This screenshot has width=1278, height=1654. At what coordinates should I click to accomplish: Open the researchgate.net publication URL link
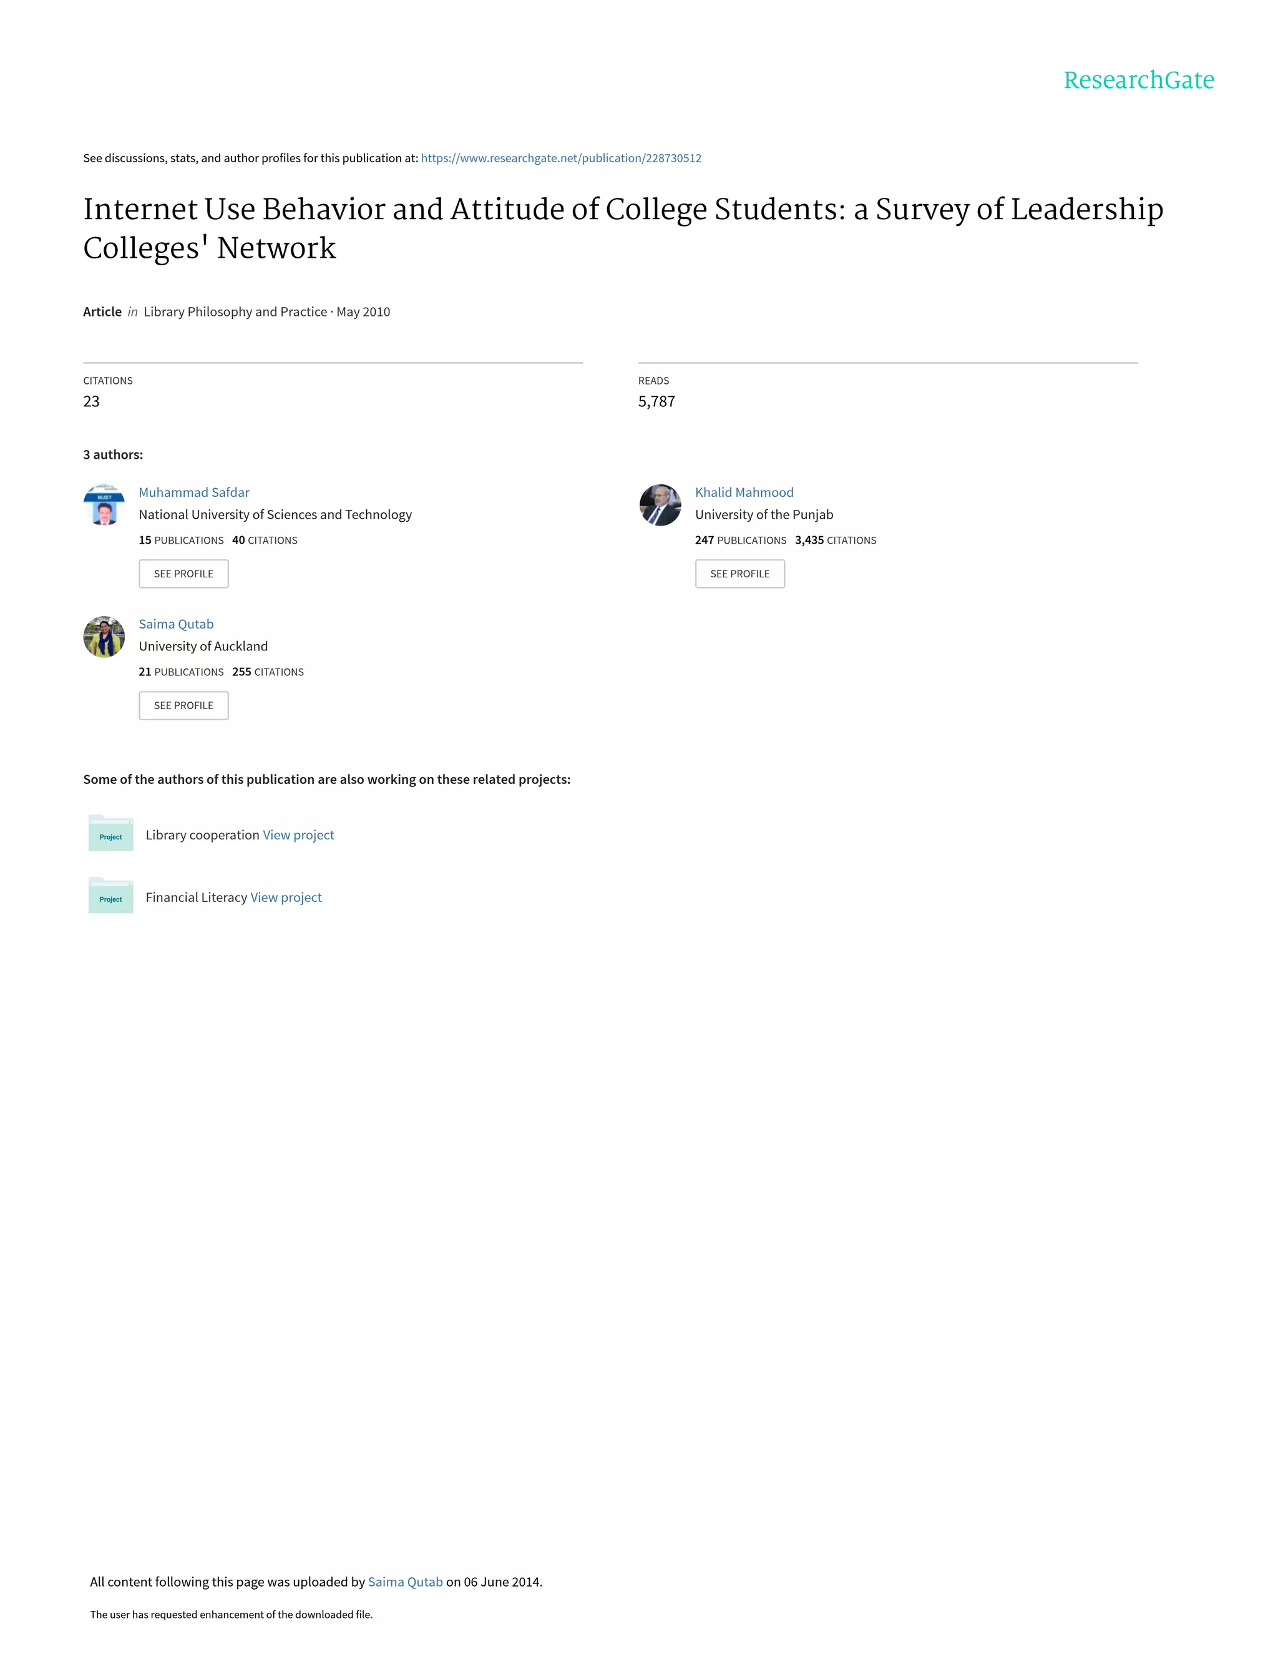pos(561,159)
